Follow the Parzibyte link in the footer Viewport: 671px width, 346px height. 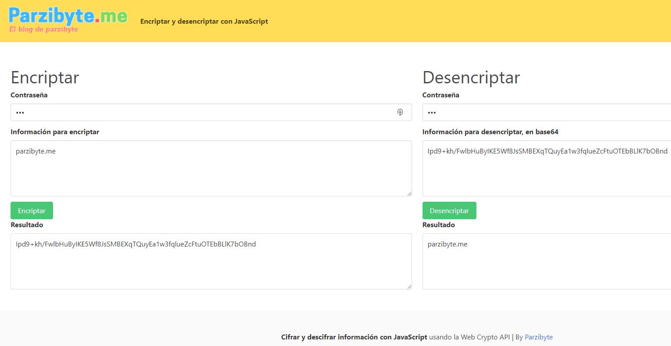[538, 337]
